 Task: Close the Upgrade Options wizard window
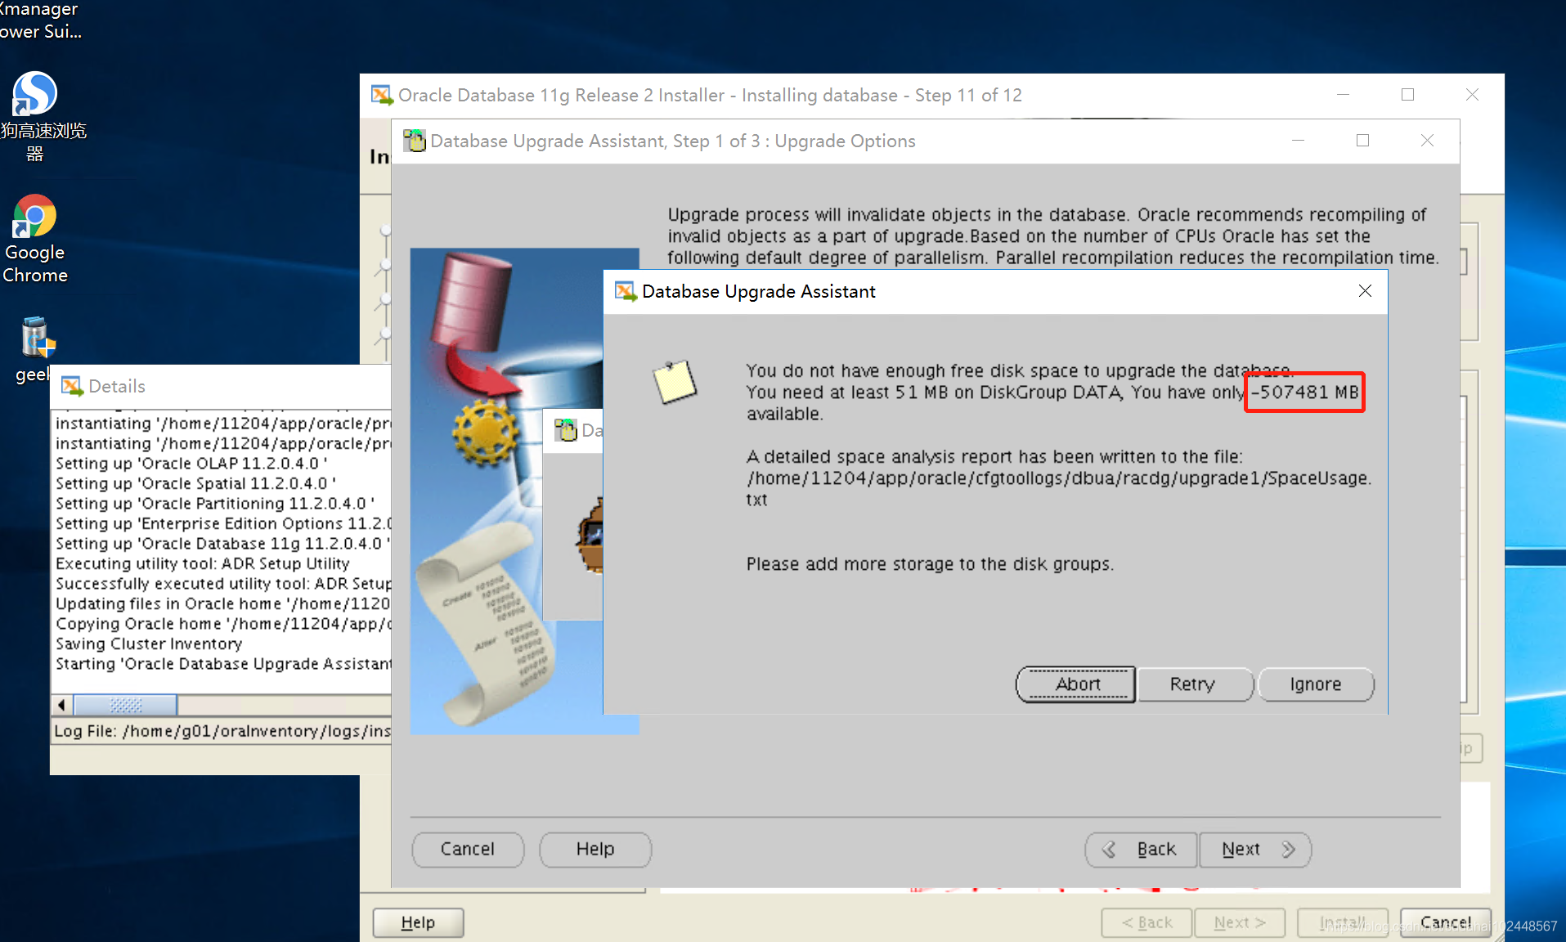coord(1427,141)
